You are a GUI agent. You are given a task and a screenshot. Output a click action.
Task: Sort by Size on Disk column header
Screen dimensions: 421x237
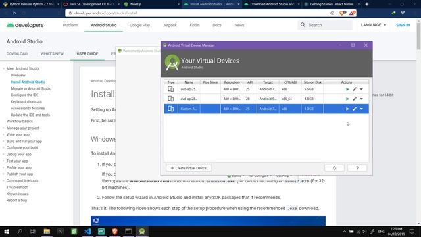(x=312, y=82)
